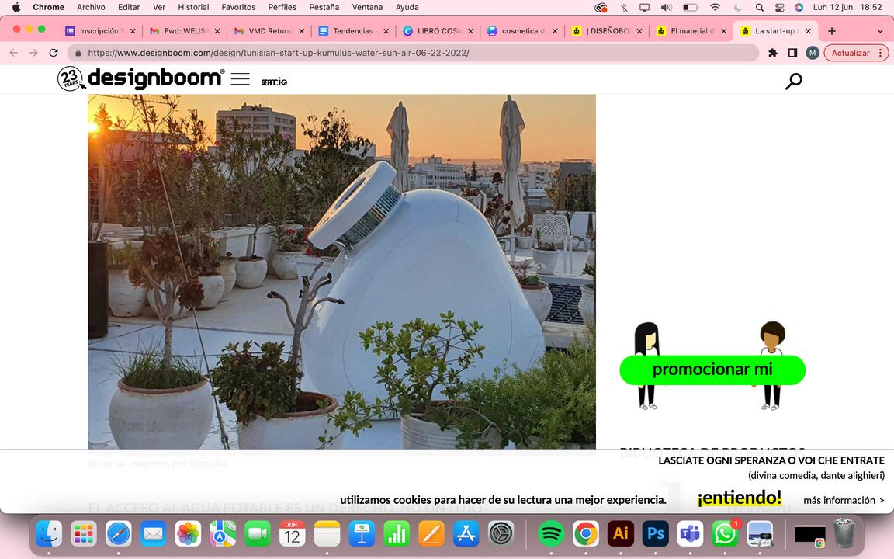Open Wi-Fi status menu
This screenshot has height=559, width=894.
[715, 8]
